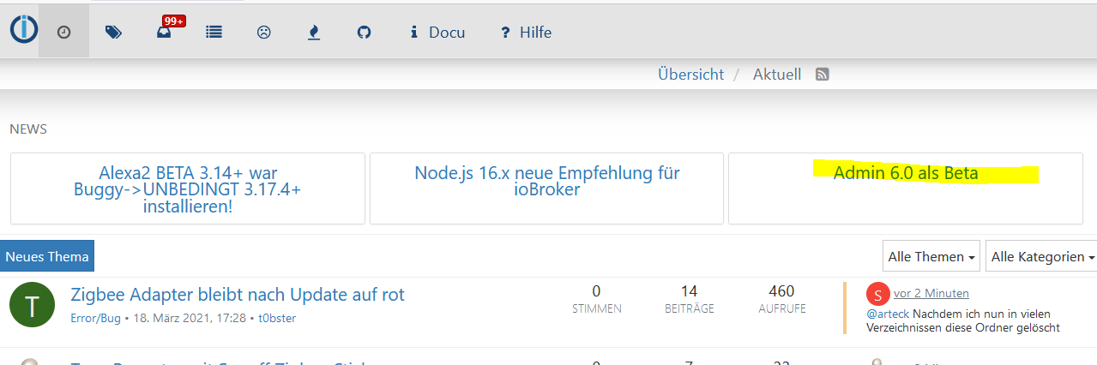Image resolution: width=1097 pixels, height=365 pixels.
Task: Expand the Alle Kategorien dropdown
Action: coord(1041,256)
